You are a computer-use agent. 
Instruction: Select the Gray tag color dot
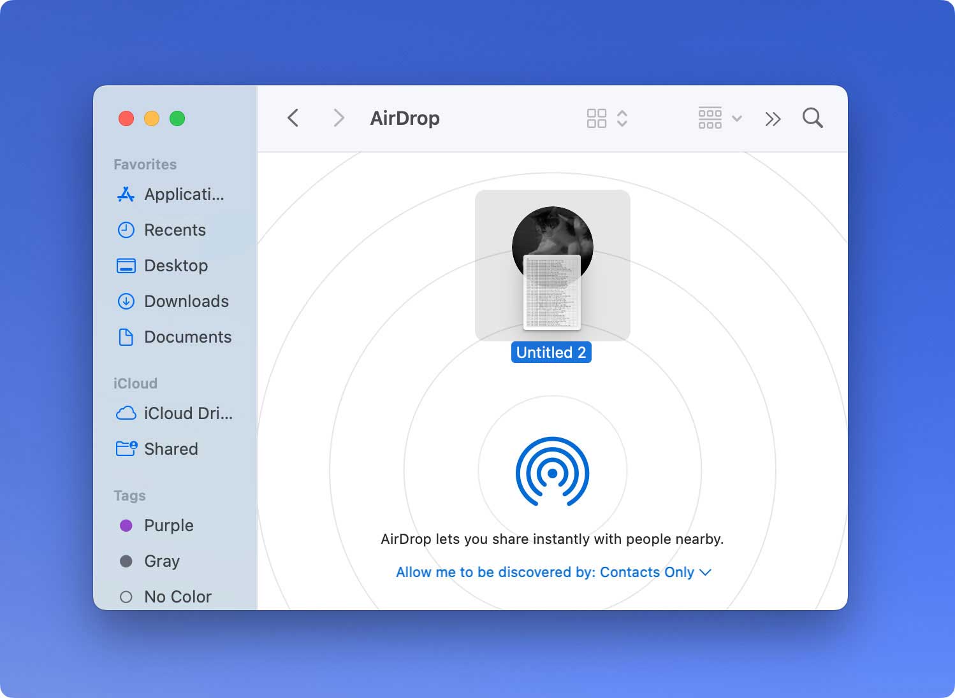coord(126,561)
